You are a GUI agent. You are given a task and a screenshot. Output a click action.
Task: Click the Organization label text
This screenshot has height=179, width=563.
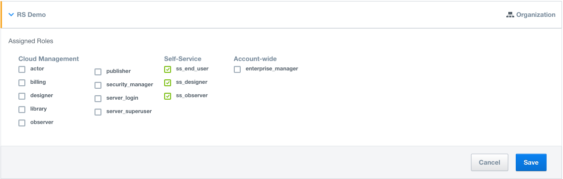(536, 15)
